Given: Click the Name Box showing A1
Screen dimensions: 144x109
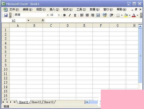Looking at the screenshot, I should point(14,21).
